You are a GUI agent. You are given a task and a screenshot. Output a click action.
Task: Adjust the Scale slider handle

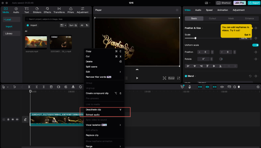pos(195,38)
